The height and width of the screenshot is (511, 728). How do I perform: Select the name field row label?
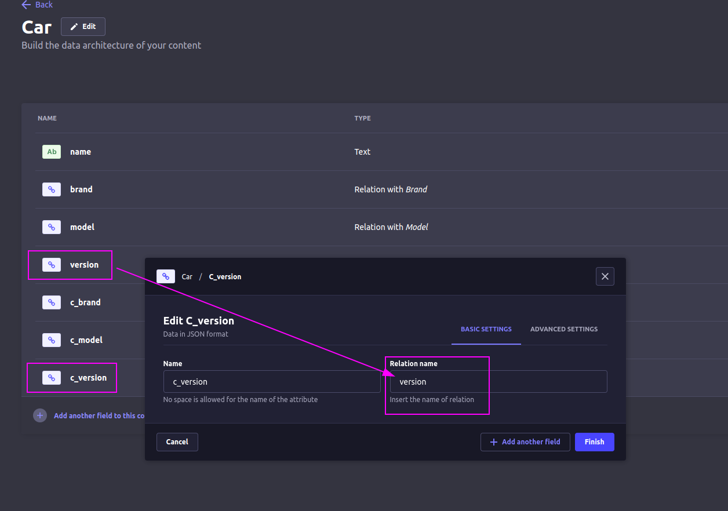click(81, 152)
